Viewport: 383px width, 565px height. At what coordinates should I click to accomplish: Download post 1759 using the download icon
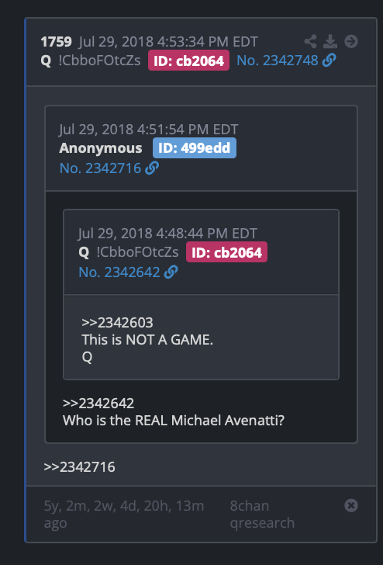(x=330, y=41)
